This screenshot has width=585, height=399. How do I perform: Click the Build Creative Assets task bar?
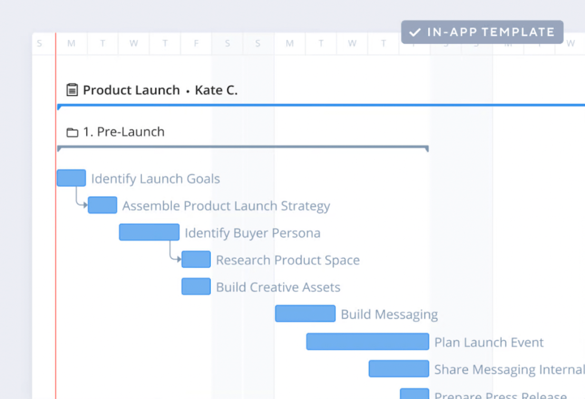click(x=196, y=286)
